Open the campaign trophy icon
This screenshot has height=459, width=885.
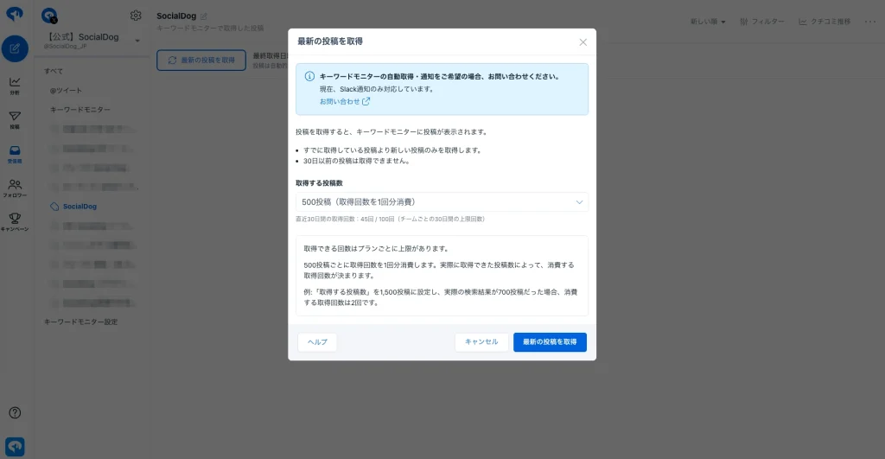pyautogui.click(x=15, y=222)
